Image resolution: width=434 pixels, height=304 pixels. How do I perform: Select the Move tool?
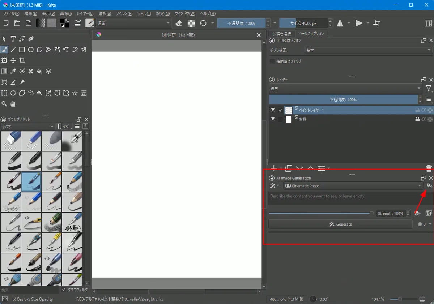pos(13,60)
